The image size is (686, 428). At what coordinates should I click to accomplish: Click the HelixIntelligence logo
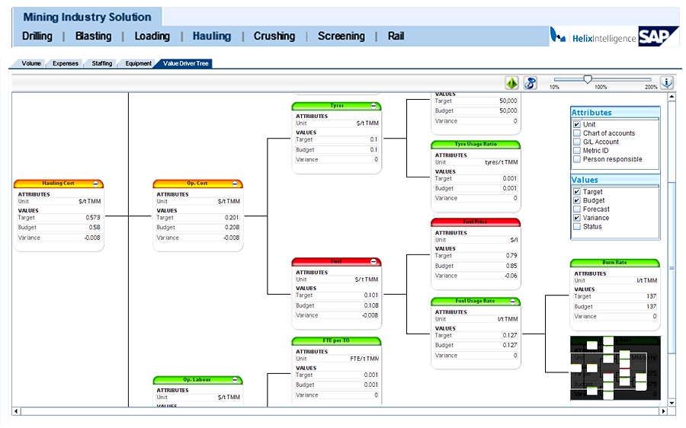tap(593, 37)
